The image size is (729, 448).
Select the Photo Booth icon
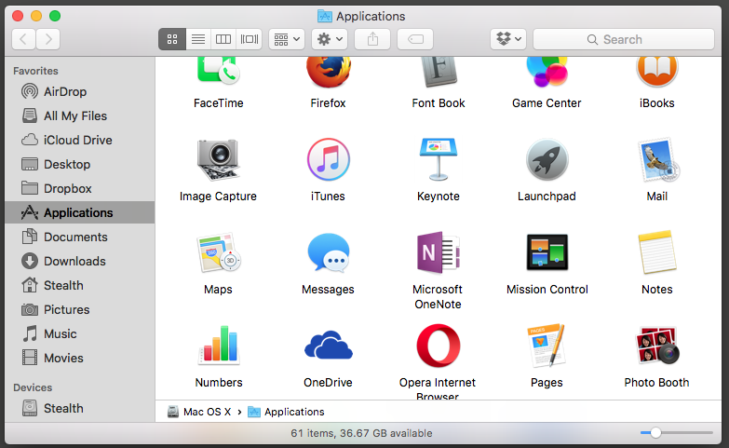[x=656, y=346]
